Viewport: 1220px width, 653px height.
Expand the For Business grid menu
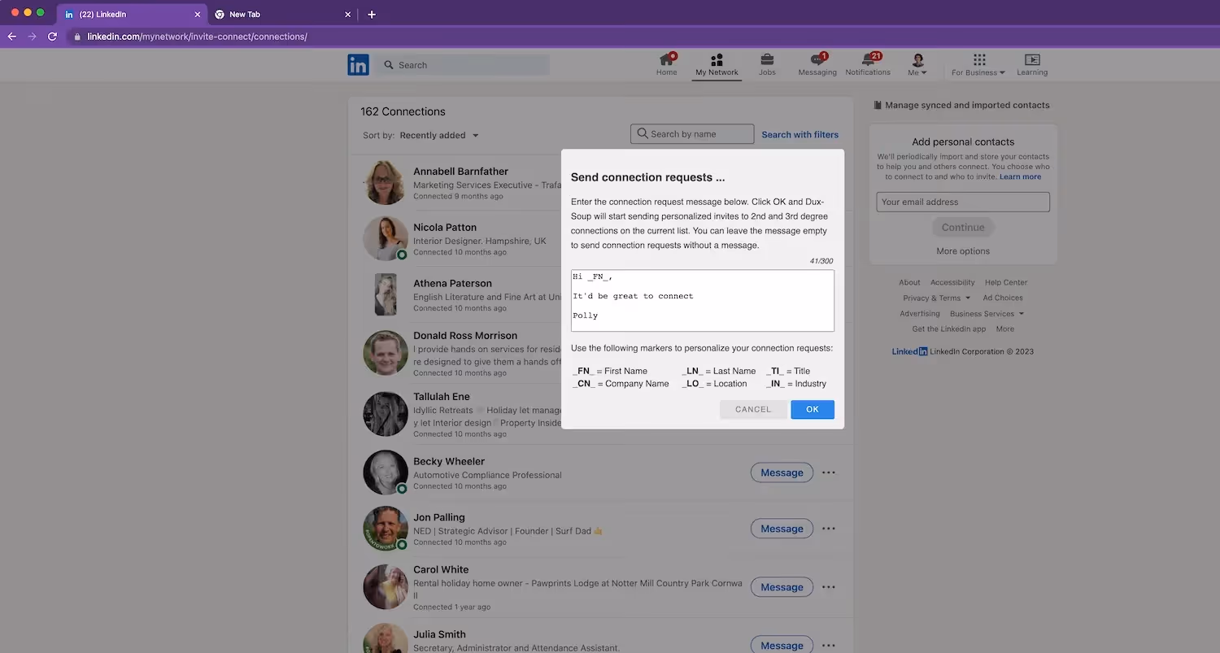tap(978, 65)
